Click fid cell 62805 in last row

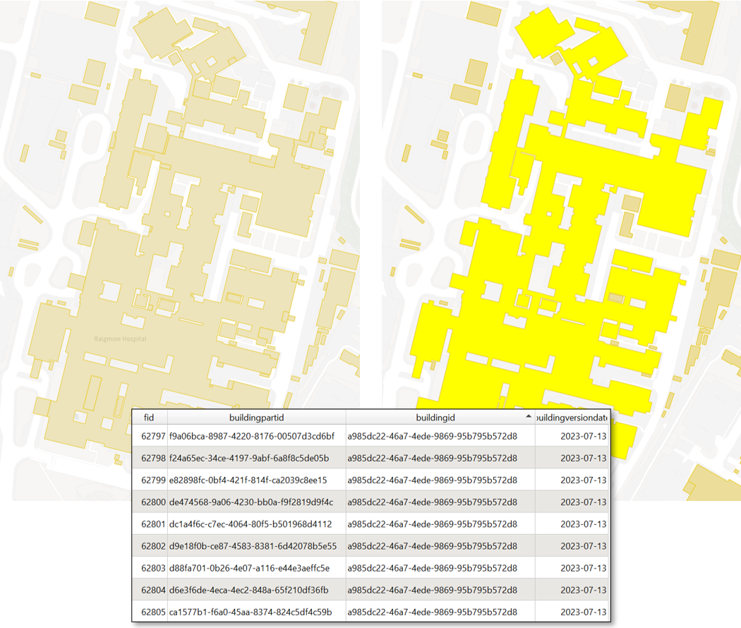[152, 611]
